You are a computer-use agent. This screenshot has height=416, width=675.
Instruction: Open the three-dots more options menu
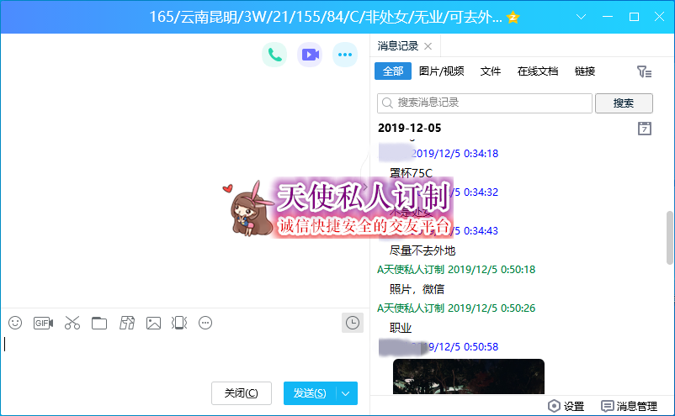344,55
